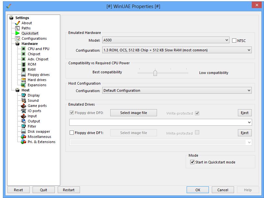Open the DF1 image path dropdown

tap(161, 142)
